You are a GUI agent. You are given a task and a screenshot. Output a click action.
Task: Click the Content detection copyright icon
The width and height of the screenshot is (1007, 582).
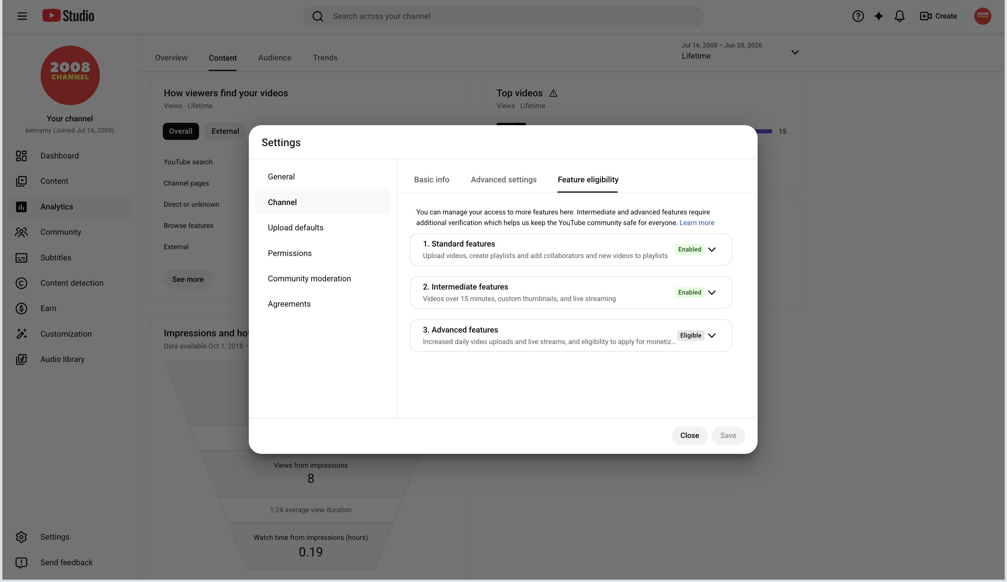(x=21, y=283)
